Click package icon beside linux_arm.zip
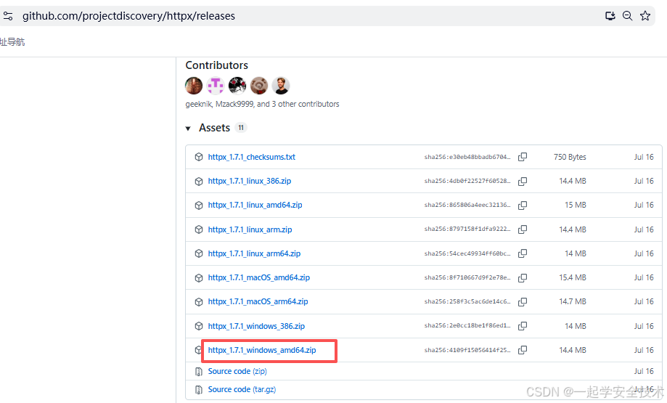 (x=199, y=229)
